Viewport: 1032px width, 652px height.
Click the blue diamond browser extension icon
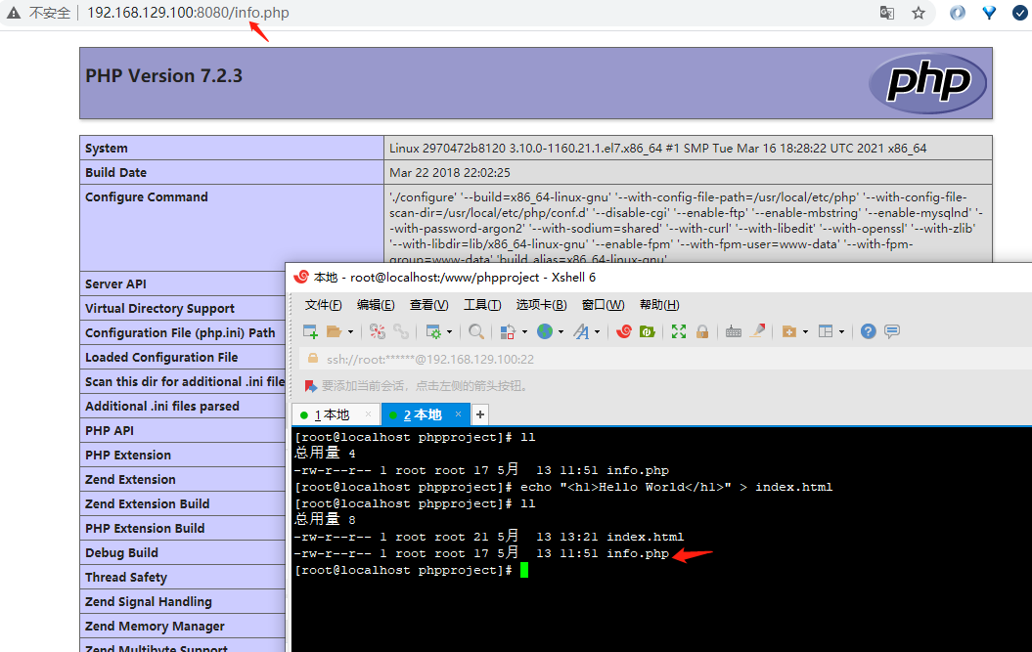click(989, 13)
